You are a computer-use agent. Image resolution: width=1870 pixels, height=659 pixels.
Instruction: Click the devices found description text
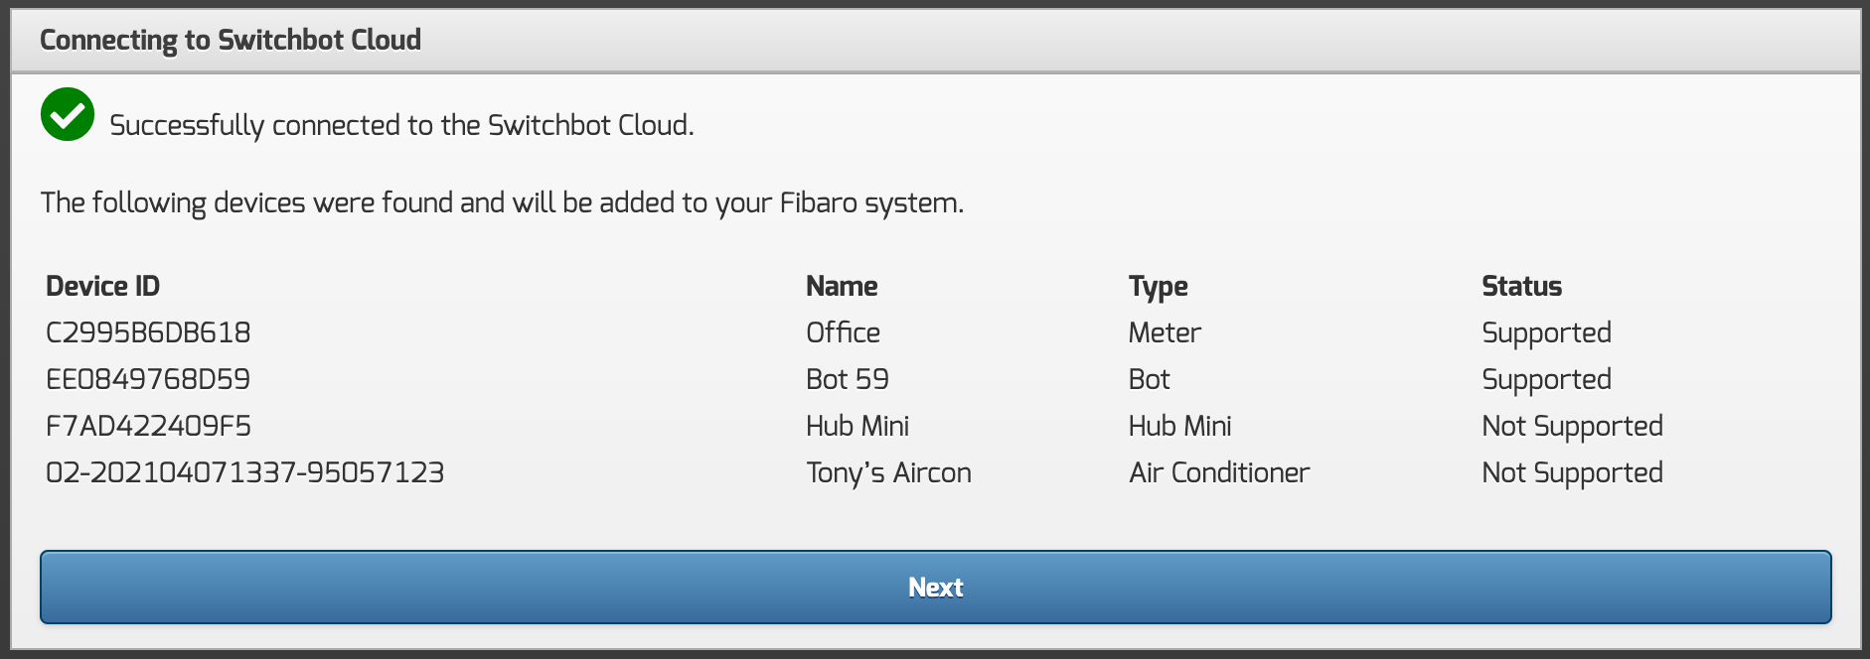click(x=502, y=203)
